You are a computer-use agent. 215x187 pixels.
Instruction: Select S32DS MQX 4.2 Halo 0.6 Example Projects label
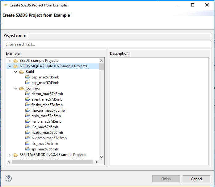(x=53, y=66)
